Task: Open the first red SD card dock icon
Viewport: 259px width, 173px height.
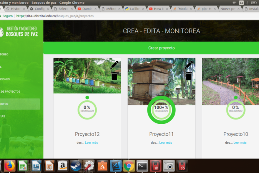Action: coord(155,166)
